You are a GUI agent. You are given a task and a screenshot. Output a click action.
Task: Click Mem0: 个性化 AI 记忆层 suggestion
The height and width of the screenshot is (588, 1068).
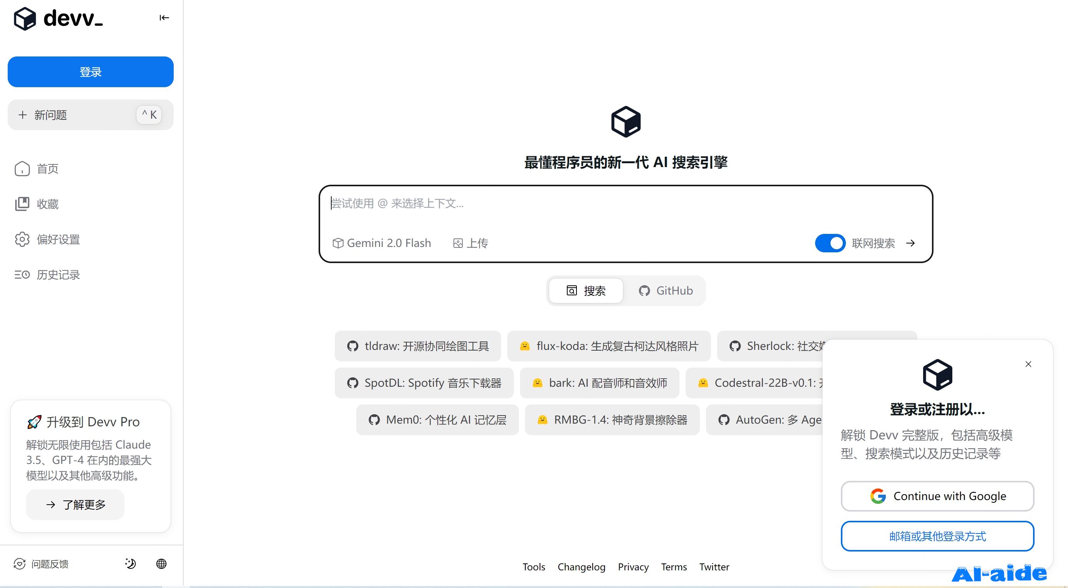tap(437, 419)
